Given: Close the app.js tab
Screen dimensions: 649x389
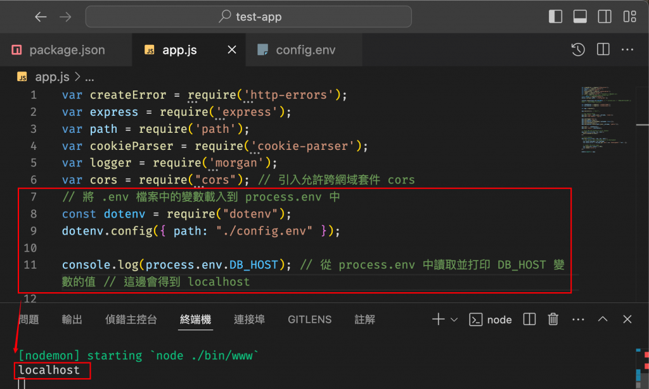Looking at the screenshot, I should pos(232,50).
